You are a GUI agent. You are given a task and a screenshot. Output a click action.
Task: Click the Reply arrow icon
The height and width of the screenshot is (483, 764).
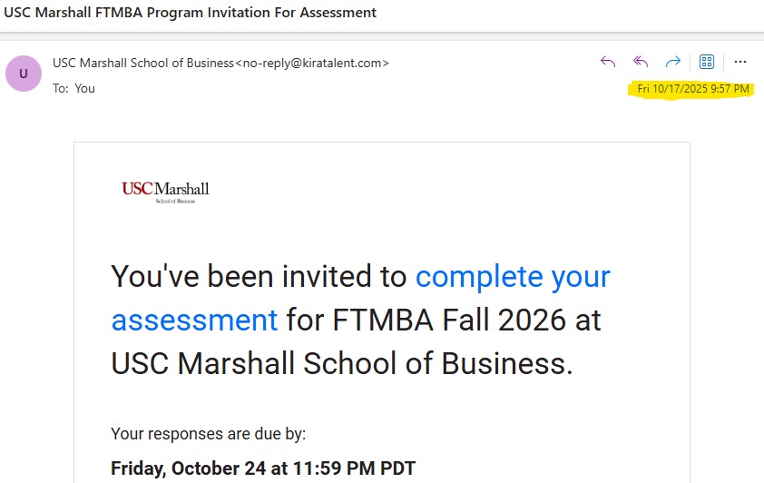608,62
